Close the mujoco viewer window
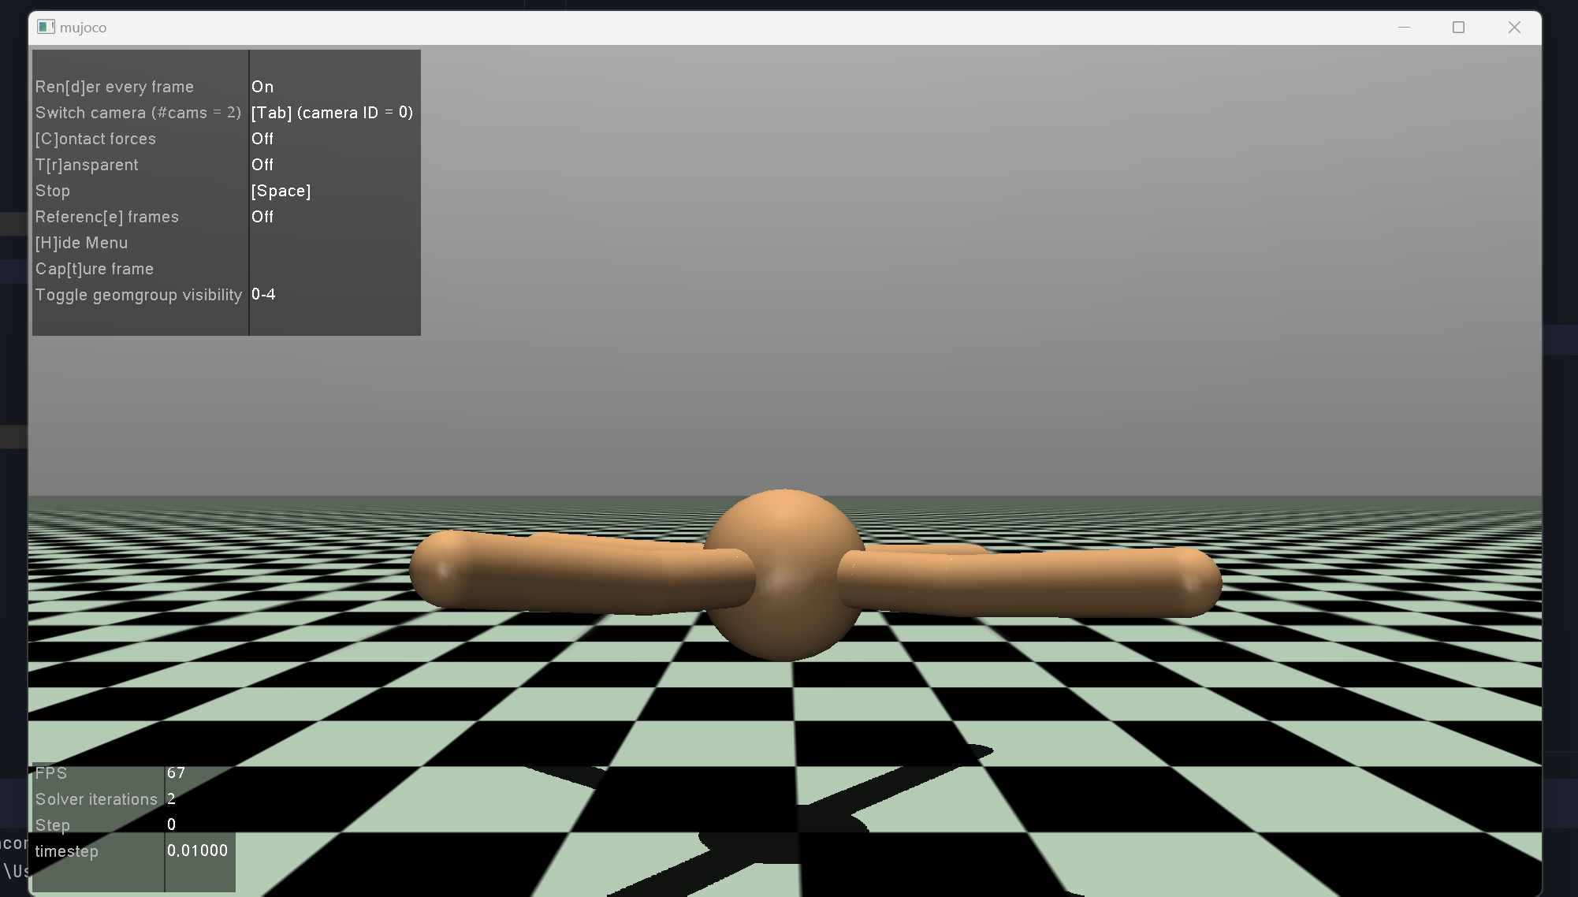The width and height of the screenshot is (1578, 897). point(1514,27)
